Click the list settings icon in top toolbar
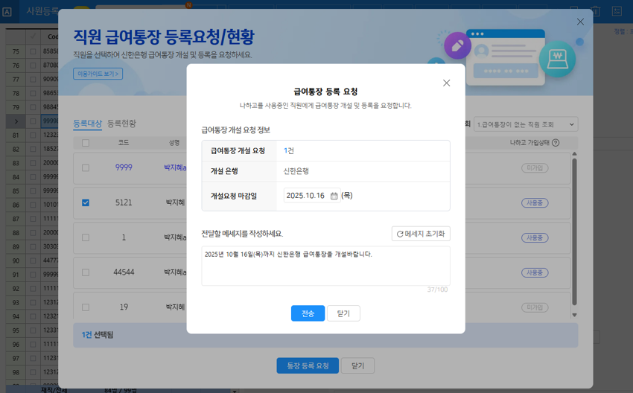Viewport: 633px width, 393px height. [x=617, y=11]
